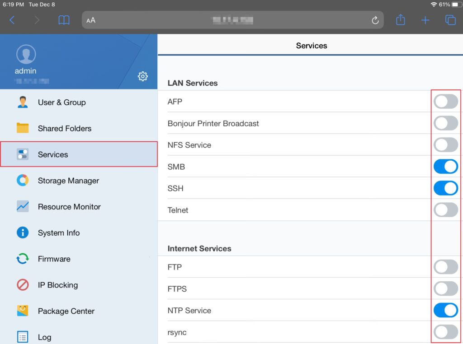Open User & Group icon
This screenshot has width=463, height=344.
(23, 102)
